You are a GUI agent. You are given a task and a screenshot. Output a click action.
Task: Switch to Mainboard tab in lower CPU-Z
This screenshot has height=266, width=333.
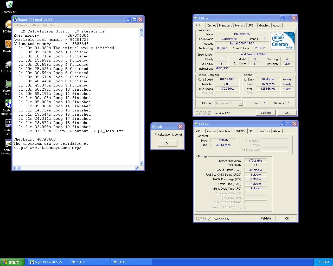pos(226,131)
